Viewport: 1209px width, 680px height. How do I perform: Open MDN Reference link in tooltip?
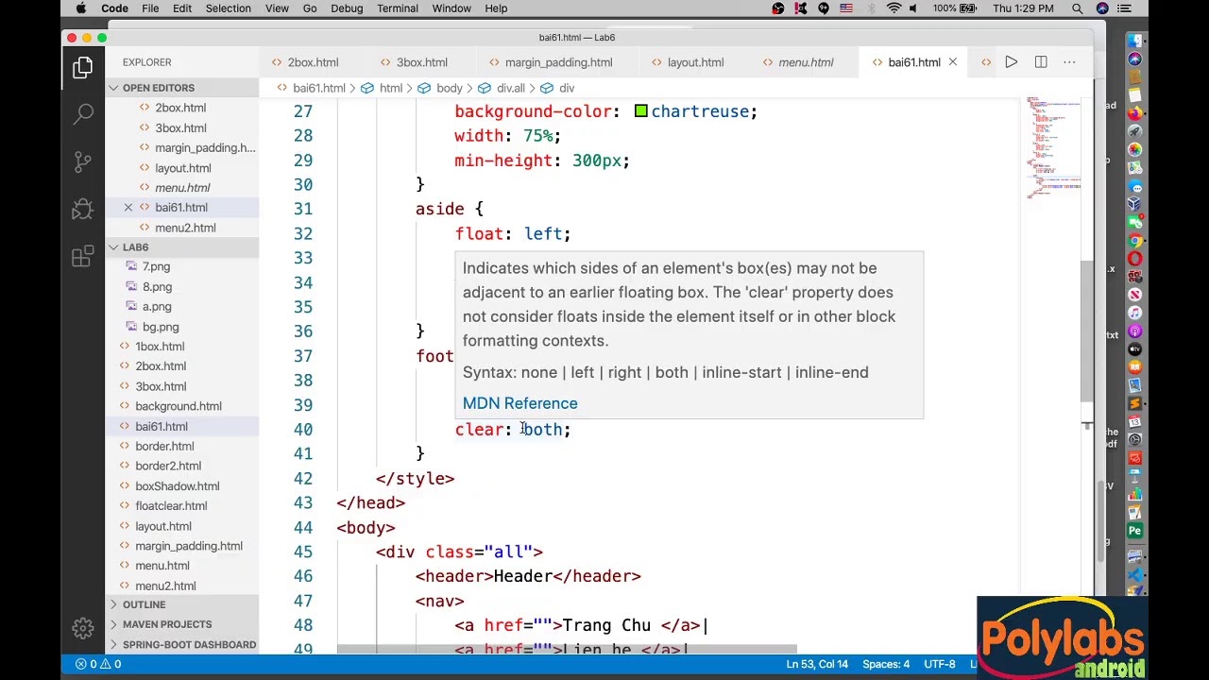[519, 403]
